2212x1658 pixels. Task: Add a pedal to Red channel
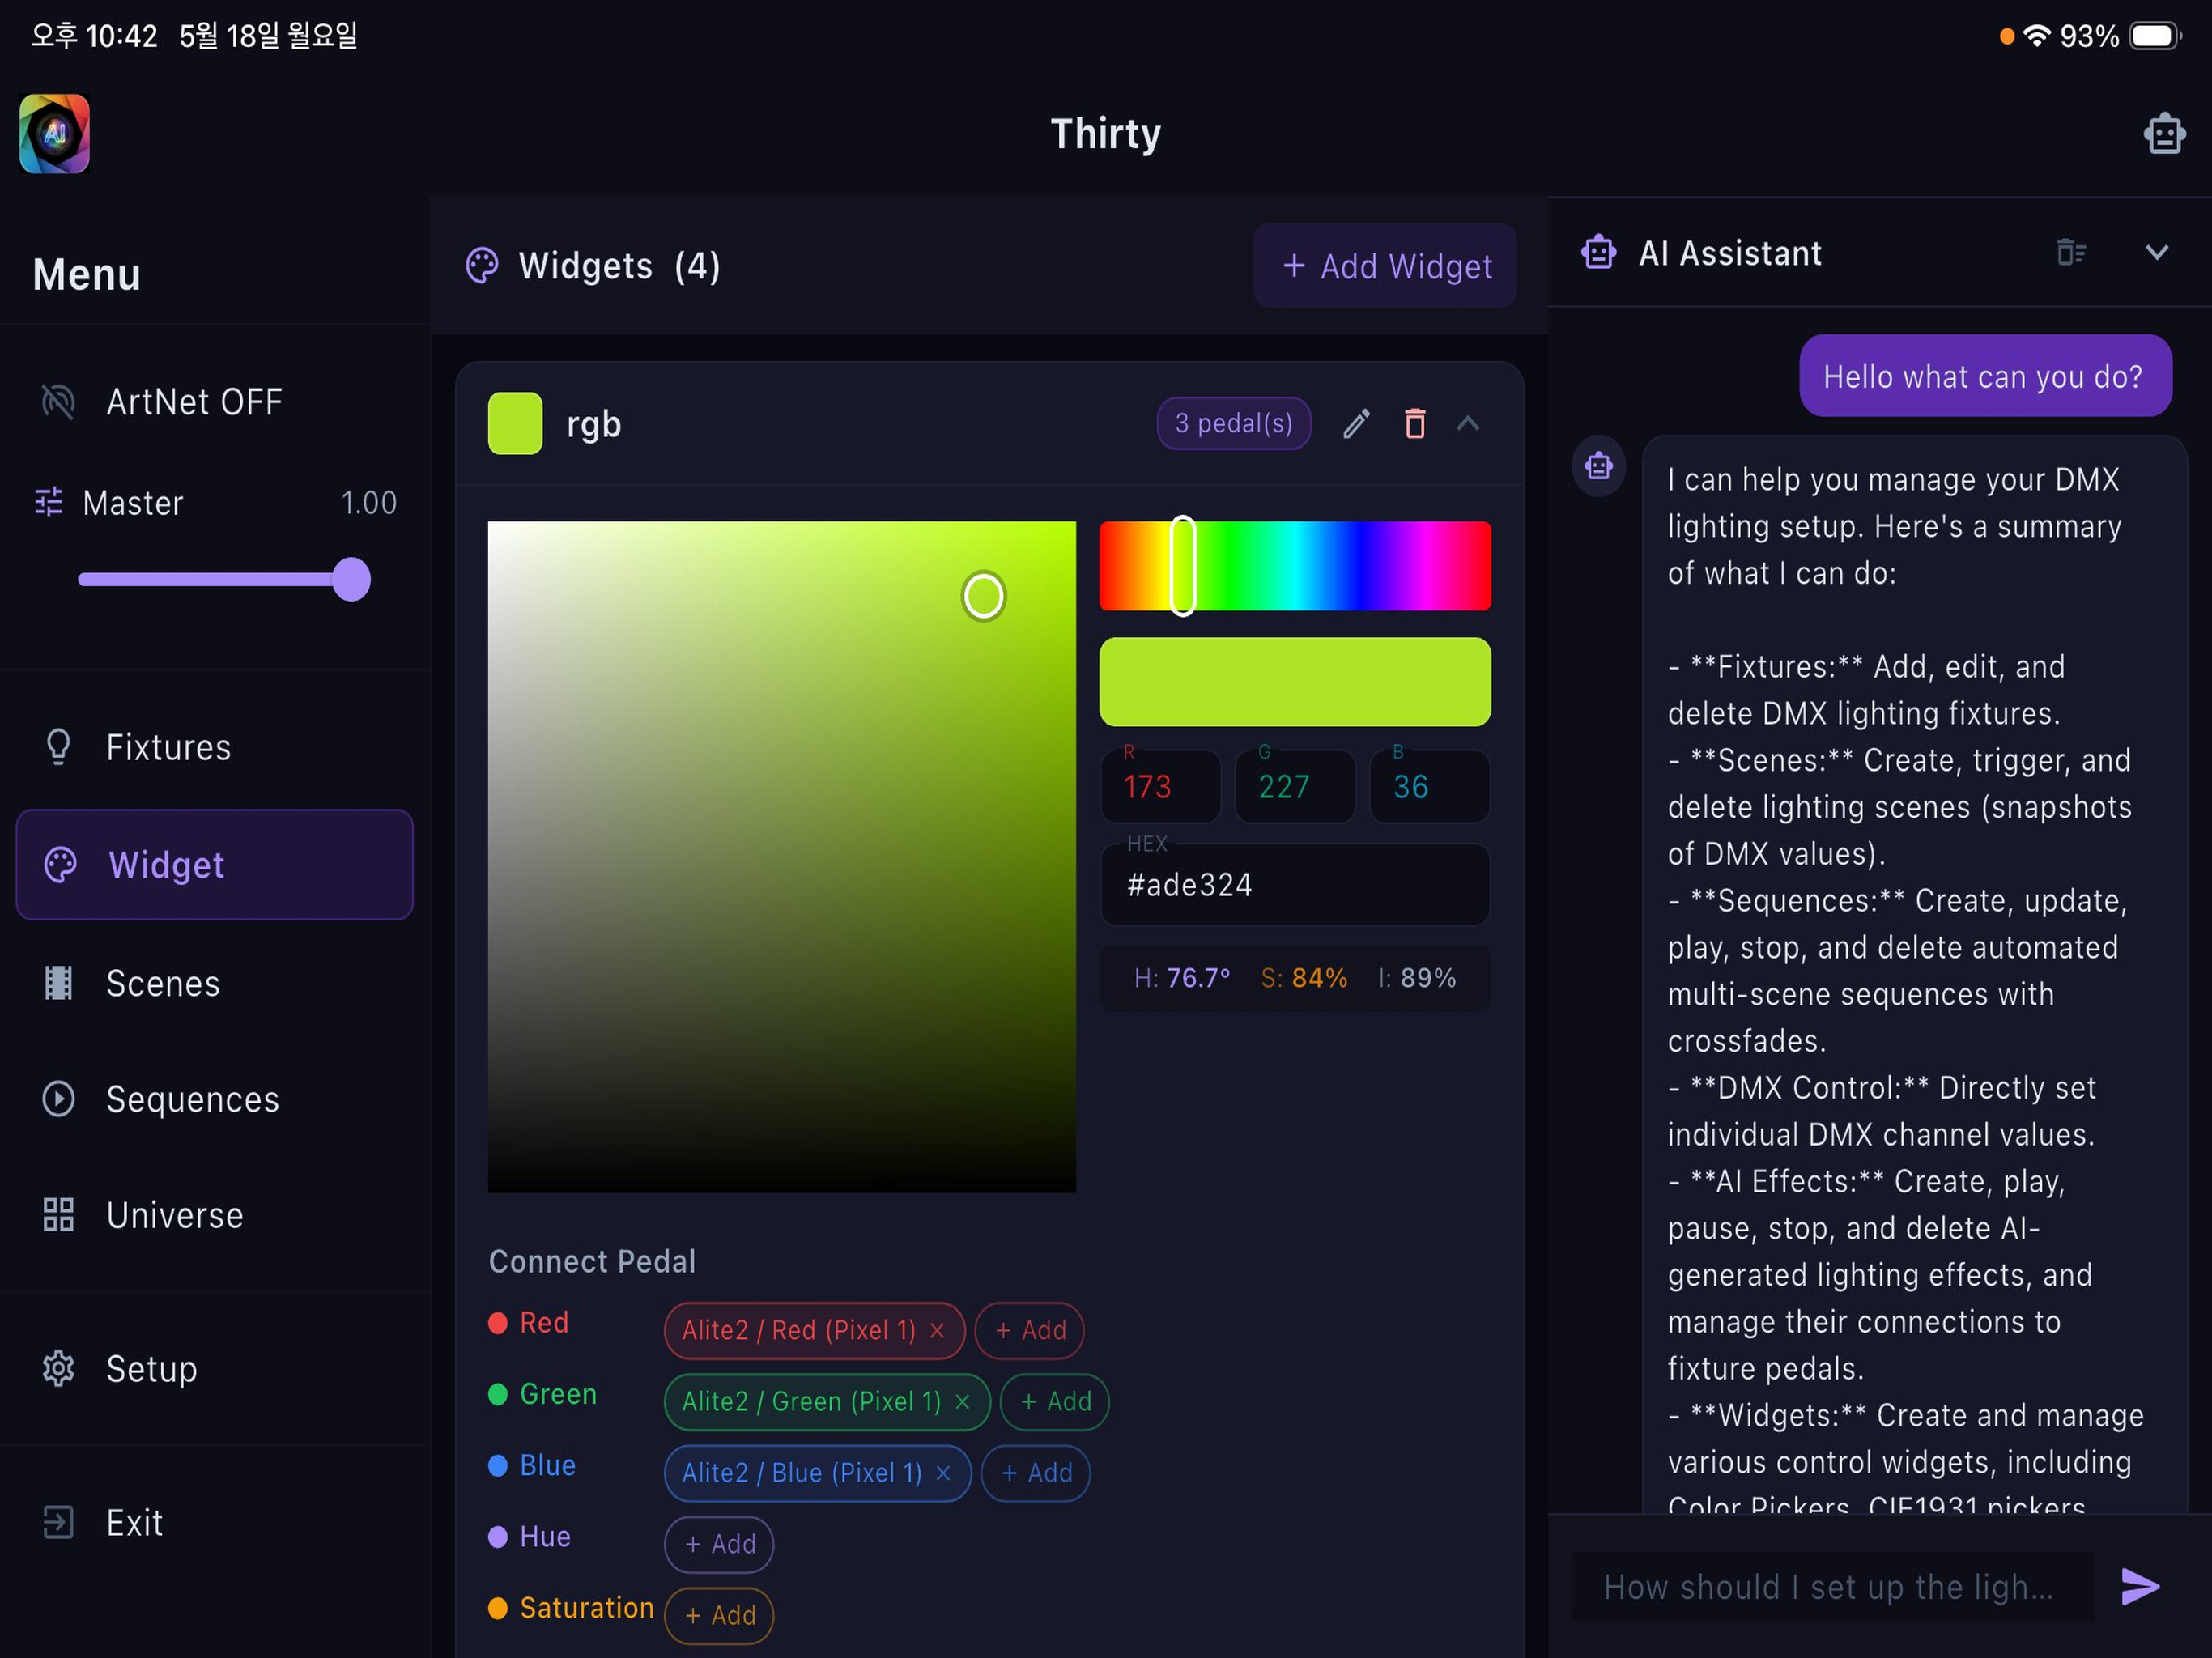point(1030,1331)
